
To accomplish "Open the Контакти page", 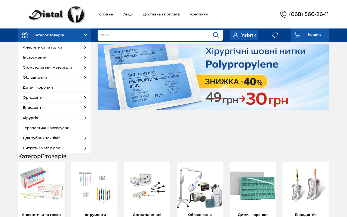I will (199, 14).
